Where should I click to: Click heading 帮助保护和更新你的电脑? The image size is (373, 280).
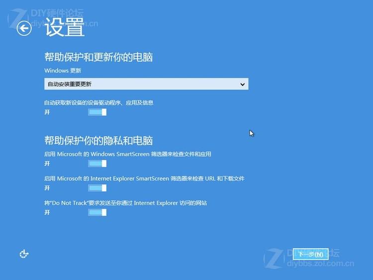click(98, 57)
